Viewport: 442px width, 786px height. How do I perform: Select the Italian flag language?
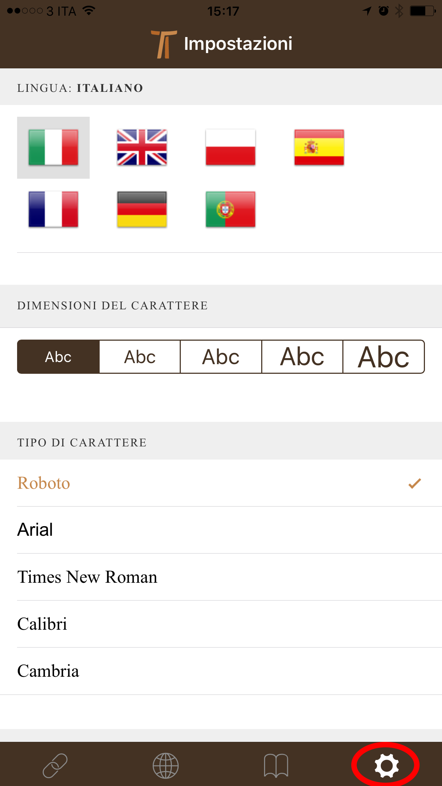53,147
